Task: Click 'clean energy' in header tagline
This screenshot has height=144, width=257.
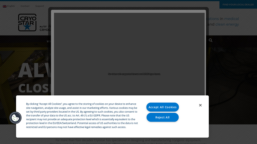Action: point(227,24)
